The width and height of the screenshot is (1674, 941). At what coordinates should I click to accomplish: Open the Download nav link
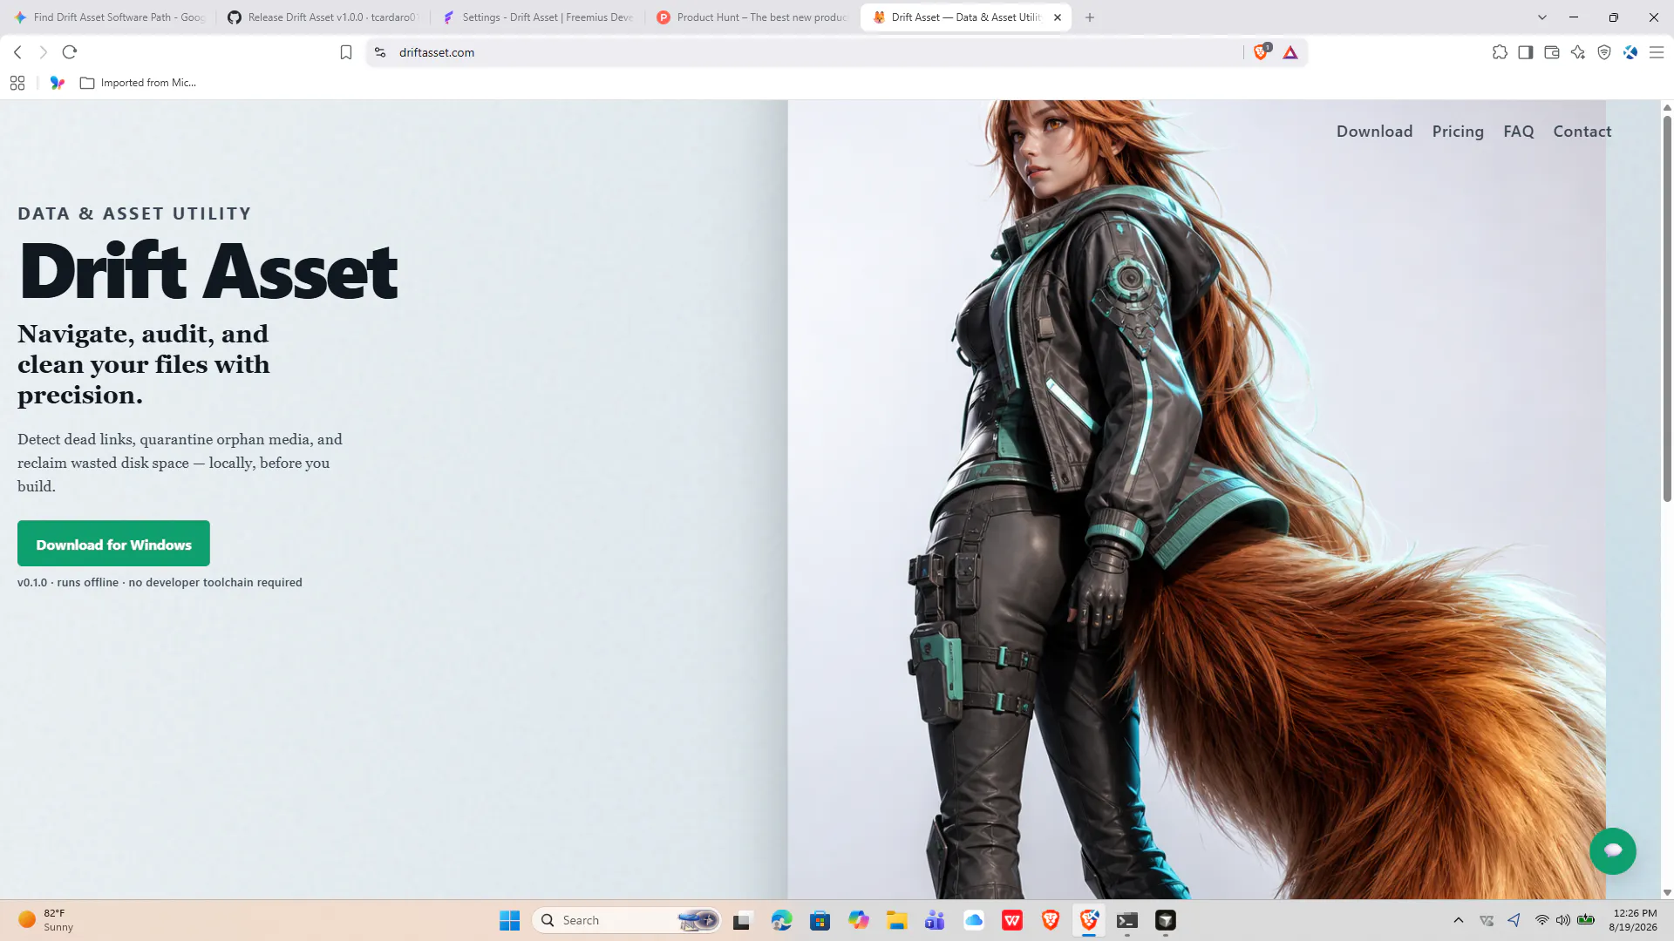pyautogui.click(x=1374, y=132)
